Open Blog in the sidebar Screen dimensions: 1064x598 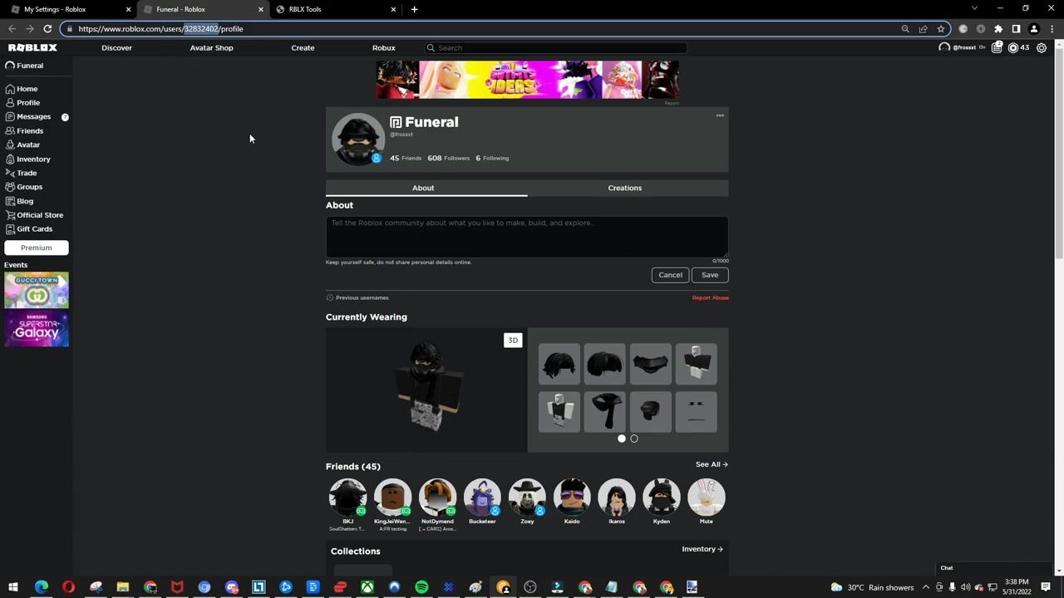19,201
